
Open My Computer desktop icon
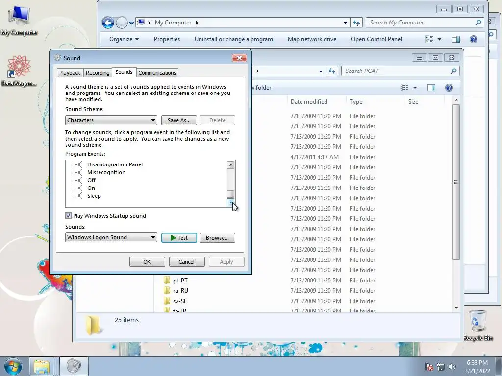click(x=19, y=21)
